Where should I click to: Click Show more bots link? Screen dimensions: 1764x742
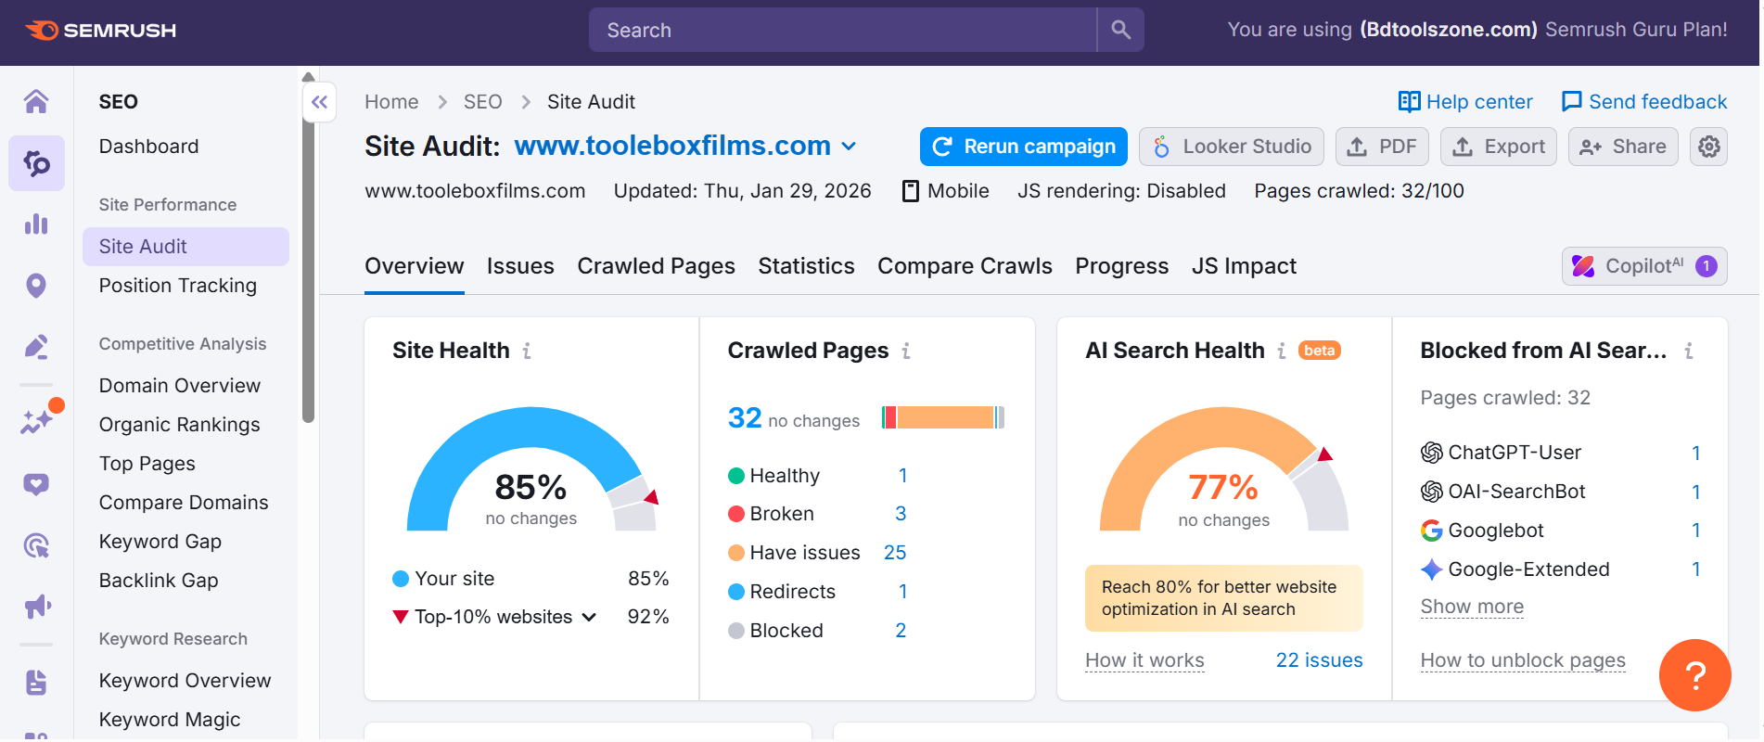[x=1473, y=608]
